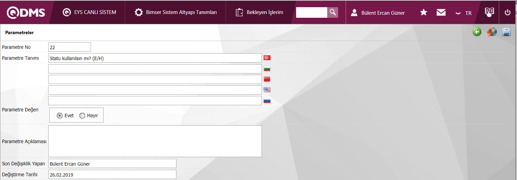Click the Bulgarian language definition field
Viewport: 517px width, 180px height.
click(x=155, y=69)
